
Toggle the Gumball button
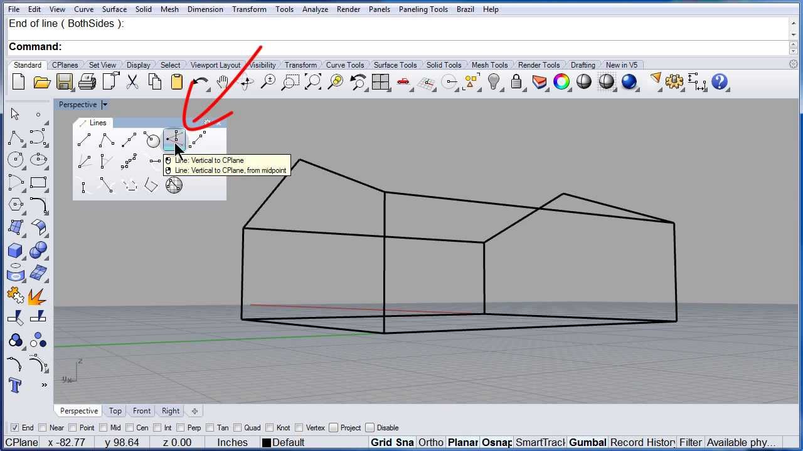(588, 442)
